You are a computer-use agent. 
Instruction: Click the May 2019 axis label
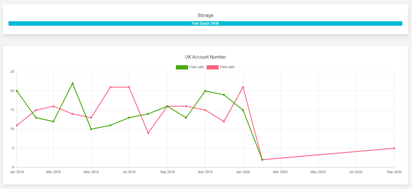tap(91, 172)
